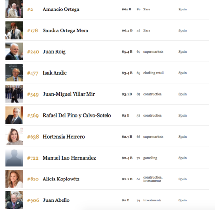
Task: Click the Sandra Ortega Mera name
Action: click(x=65, y=30)
